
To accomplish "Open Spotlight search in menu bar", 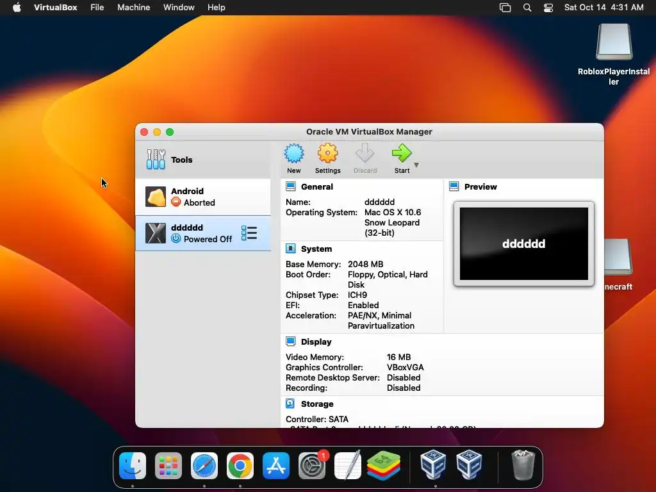I will click(527, 8).
